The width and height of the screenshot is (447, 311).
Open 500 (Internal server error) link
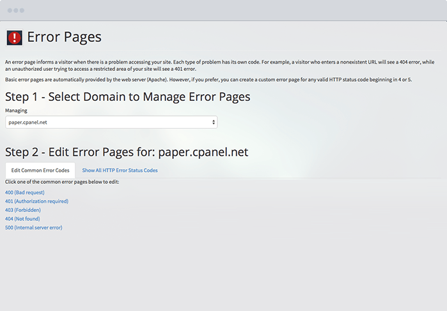pos(33,227)
